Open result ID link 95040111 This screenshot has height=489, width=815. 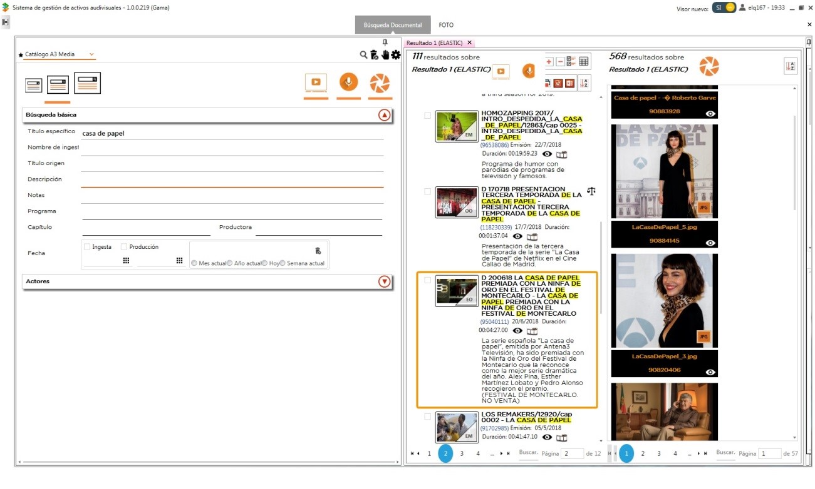click(x=494, y=322)
